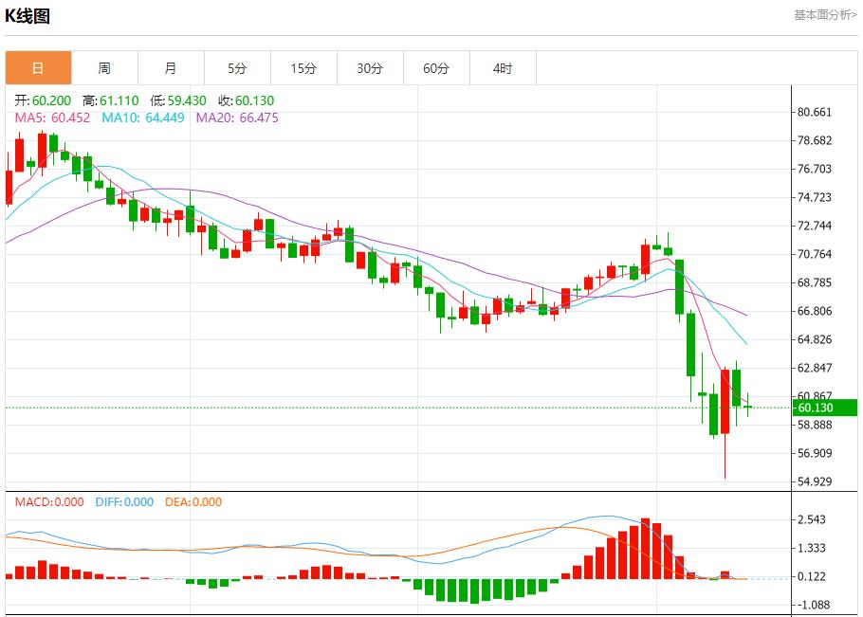Select the 日 (daily) timeframe tab
The width and height of the screenshot is (863, 617).
(38, 67)
